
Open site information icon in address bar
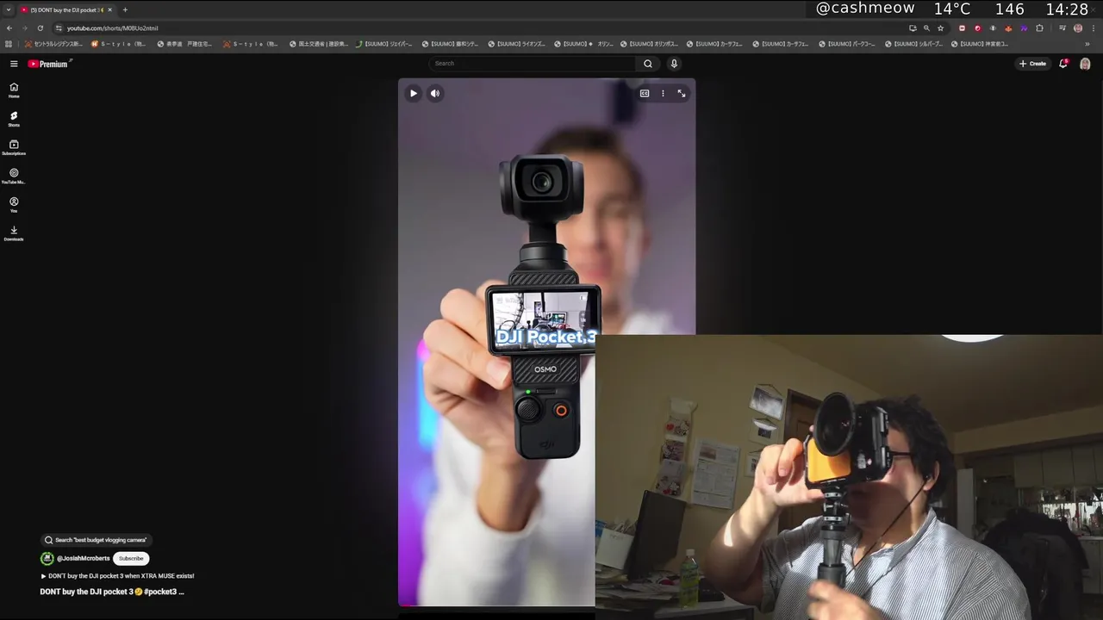click(59, 28)
